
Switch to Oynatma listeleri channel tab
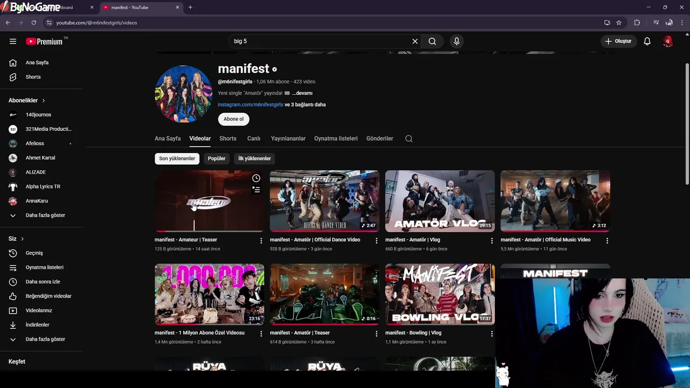[336, 138]
